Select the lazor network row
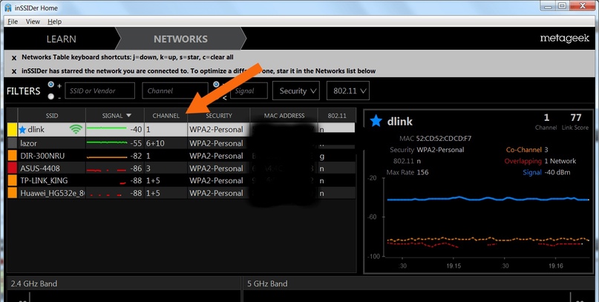 coord(181,143)
